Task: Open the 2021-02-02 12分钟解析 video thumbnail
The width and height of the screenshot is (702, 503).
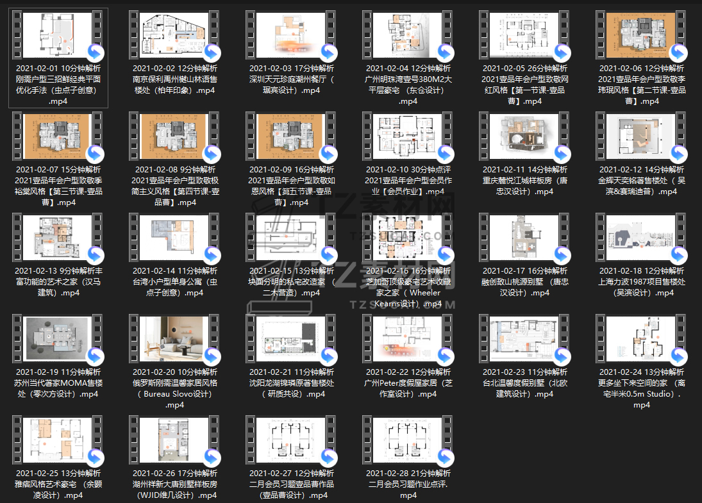Action: coord(174,35)
